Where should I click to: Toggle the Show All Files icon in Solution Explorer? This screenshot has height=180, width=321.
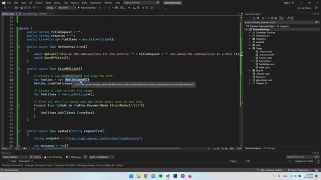click(x=276, y=18)
